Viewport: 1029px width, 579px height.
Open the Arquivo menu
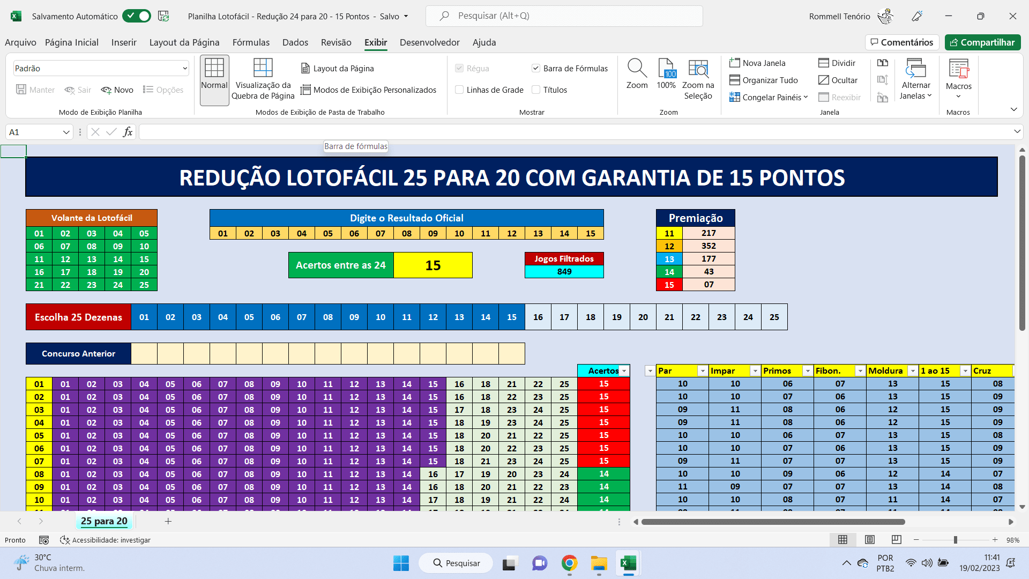pos(20,42)
